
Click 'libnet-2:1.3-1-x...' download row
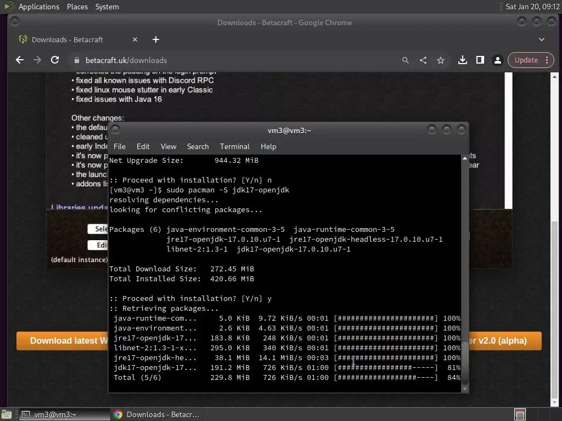(x=286, y=348)
